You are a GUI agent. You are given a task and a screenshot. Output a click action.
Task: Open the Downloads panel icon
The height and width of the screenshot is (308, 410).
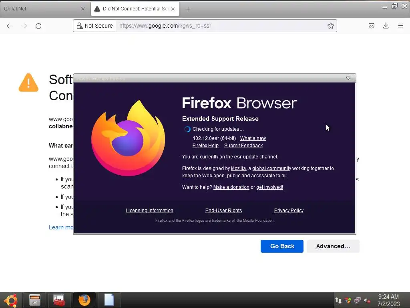point(386,26)
